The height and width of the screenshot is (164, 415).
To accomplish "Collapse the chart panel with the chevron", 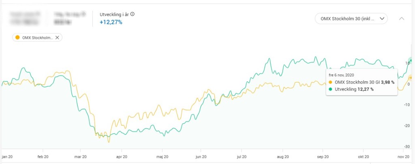I will tap(402, 19).
